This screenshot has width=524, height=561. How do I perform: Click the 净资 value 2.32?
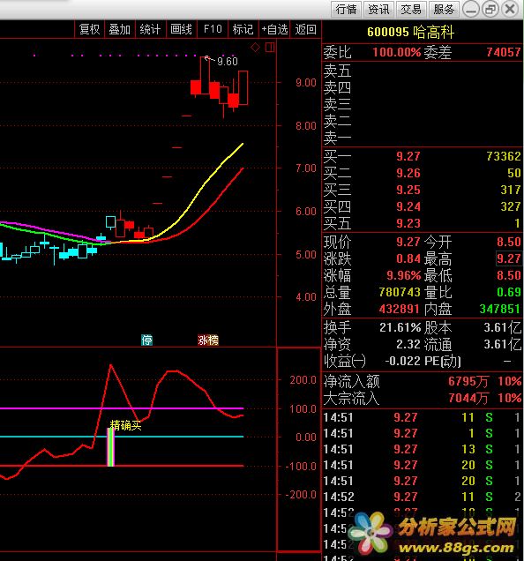408,344
